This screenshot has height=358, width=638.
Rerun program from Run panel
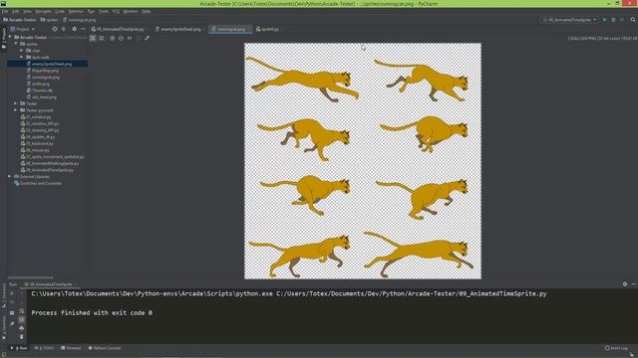pyautogui.click(x=12, y=293)
